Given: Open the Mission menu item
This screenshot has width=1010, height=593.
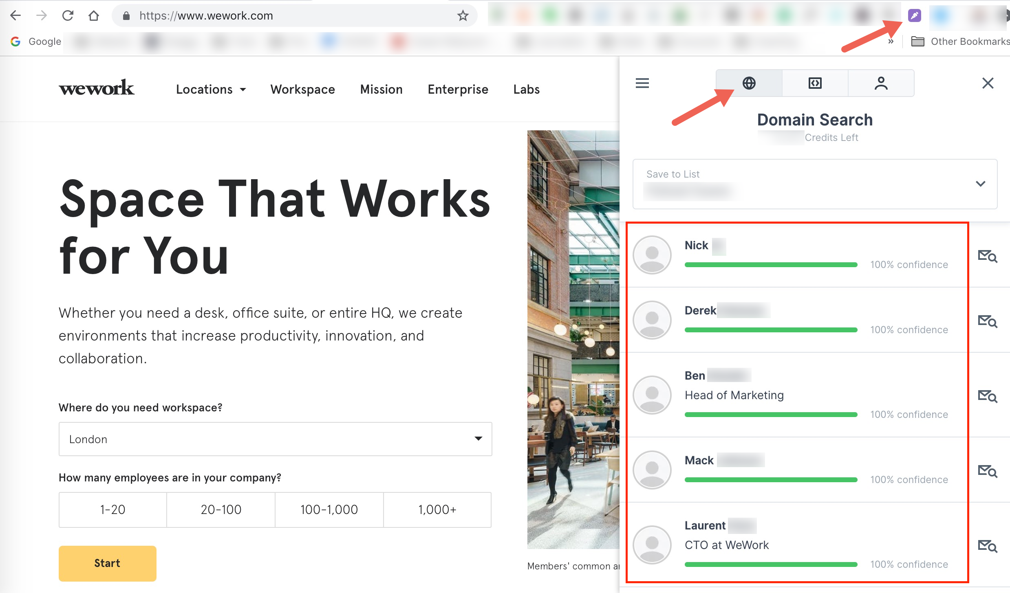Looking at the screenshot, I should [381, 89].
